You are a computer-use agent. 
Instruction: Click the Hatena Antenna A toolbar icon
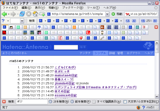[41, 21]
